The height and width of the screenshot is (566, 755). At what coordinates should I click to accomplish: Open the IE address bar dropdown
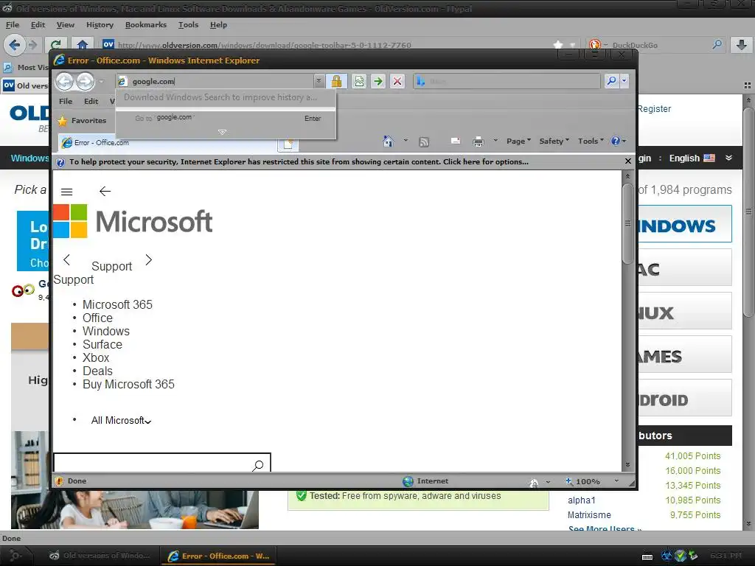(319, 81)
